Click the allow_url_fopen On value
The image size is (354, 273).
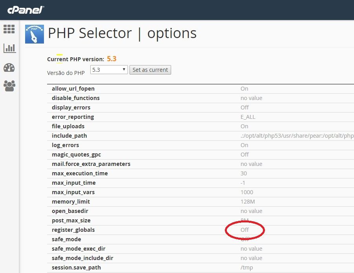click(244, 89)
